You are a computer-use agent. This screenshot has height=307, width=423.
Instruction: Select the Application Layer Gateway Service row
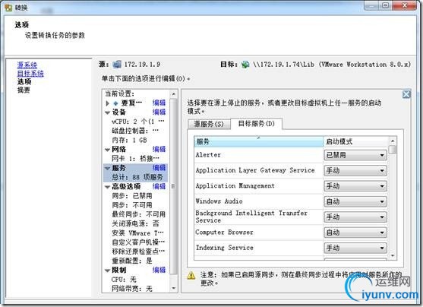(x=258, y=170)
